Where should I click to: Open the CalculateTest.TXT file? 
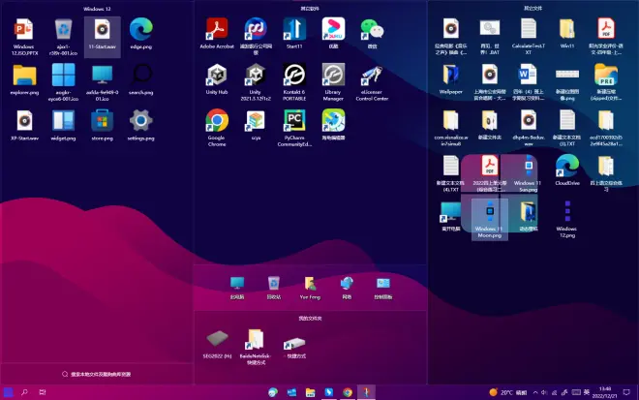click(x=529, y=36)
